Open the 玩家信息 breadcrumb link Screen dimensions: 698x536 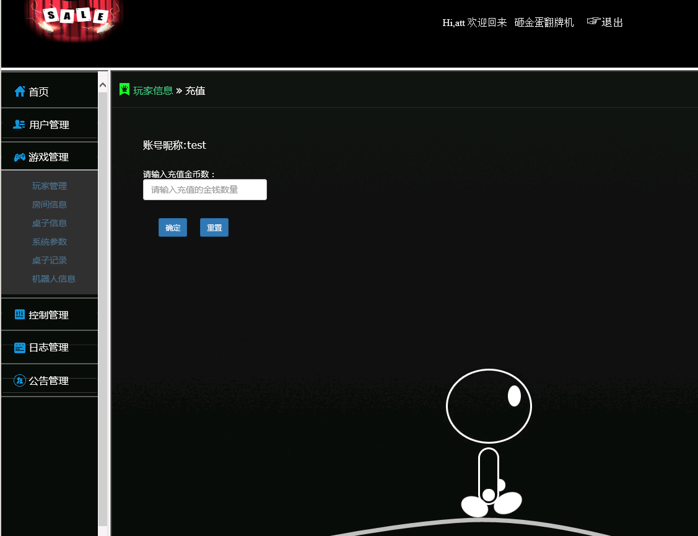pyautogui.click(x=153, y=90)
